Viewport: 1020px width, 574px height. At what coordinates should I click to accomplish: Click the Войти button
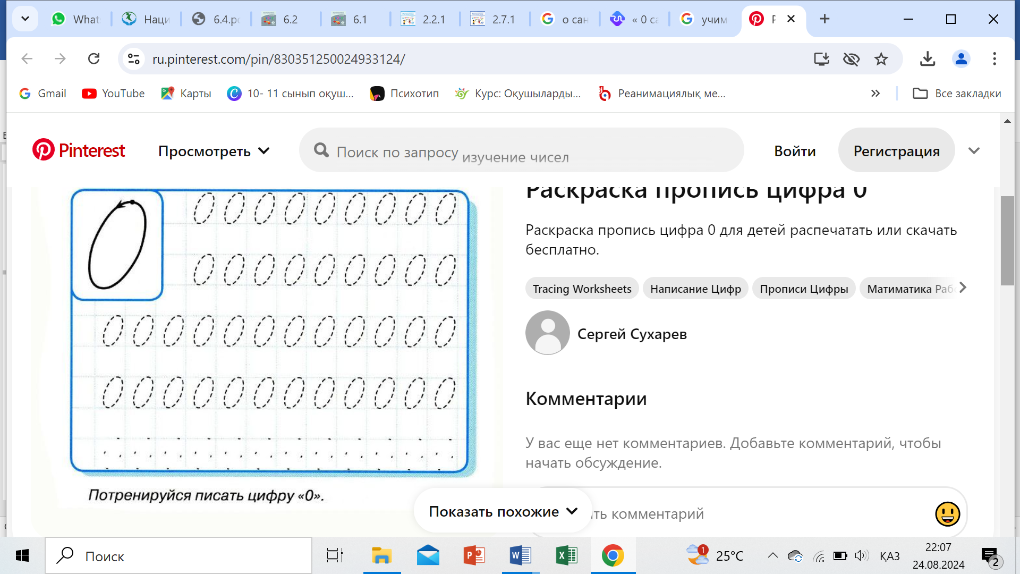coord(795,151)
